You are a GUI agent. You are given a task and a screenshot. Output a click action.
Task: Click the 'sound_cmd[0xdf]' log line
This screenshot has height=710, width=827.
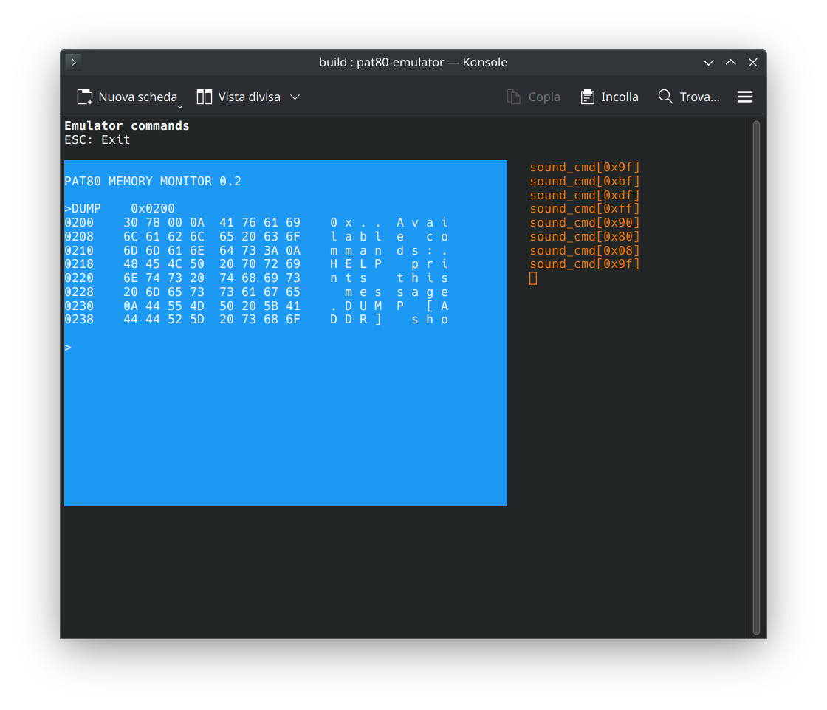584,195
